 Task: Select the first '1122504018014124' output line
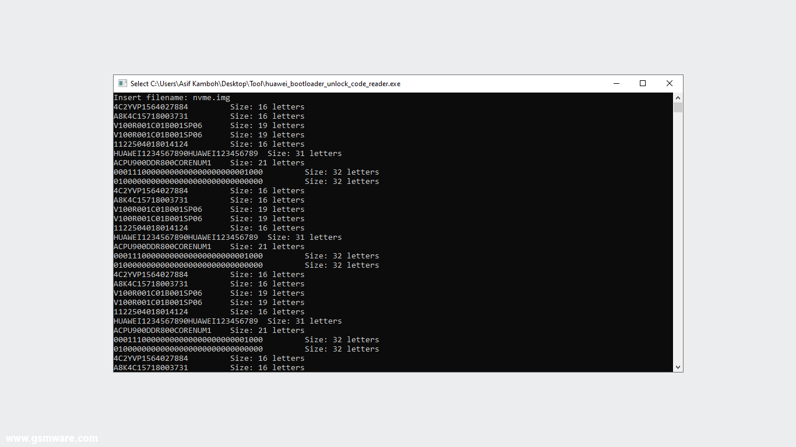tap(209, 144)
